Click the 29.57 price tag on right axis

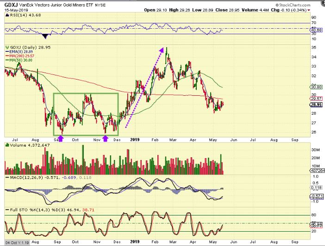pos(316,98)
